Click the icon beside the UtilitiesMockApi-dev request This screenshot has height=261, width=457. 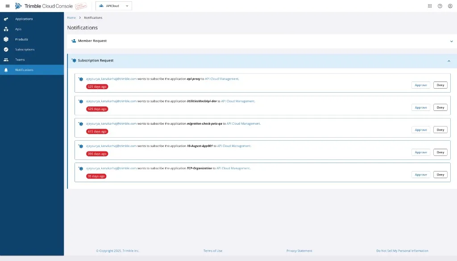(81, 101)
